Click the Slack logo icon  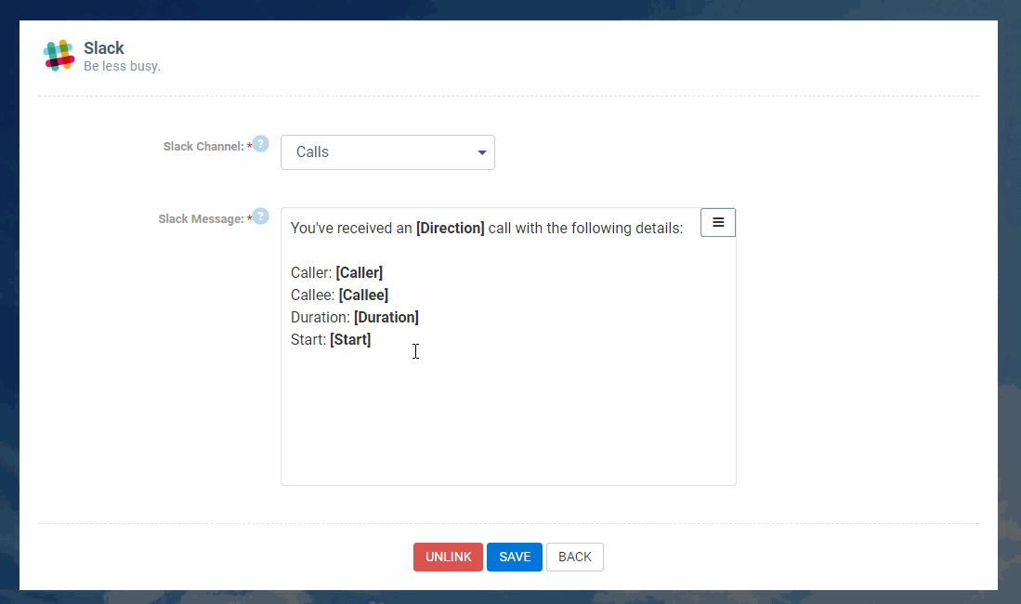(59, 56)
